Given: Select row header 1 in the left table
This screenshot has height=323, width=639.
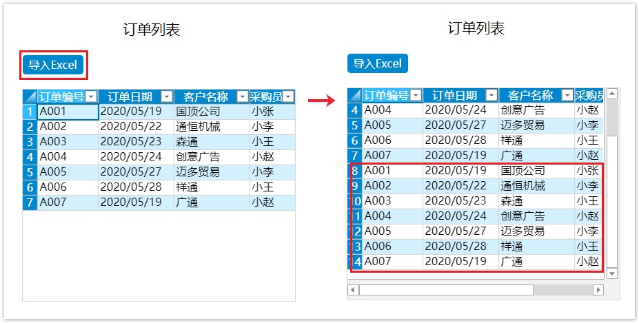Looking at the screenshot, I should point(30,112).
